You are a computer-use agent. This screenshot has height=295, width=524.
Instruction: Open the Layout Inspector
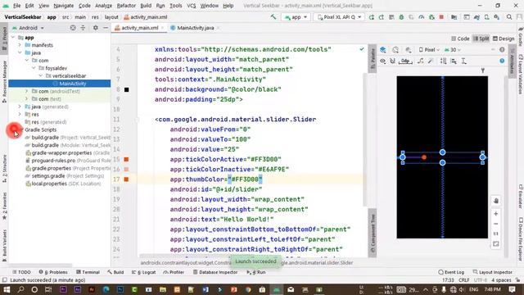[x=493, y=272]
